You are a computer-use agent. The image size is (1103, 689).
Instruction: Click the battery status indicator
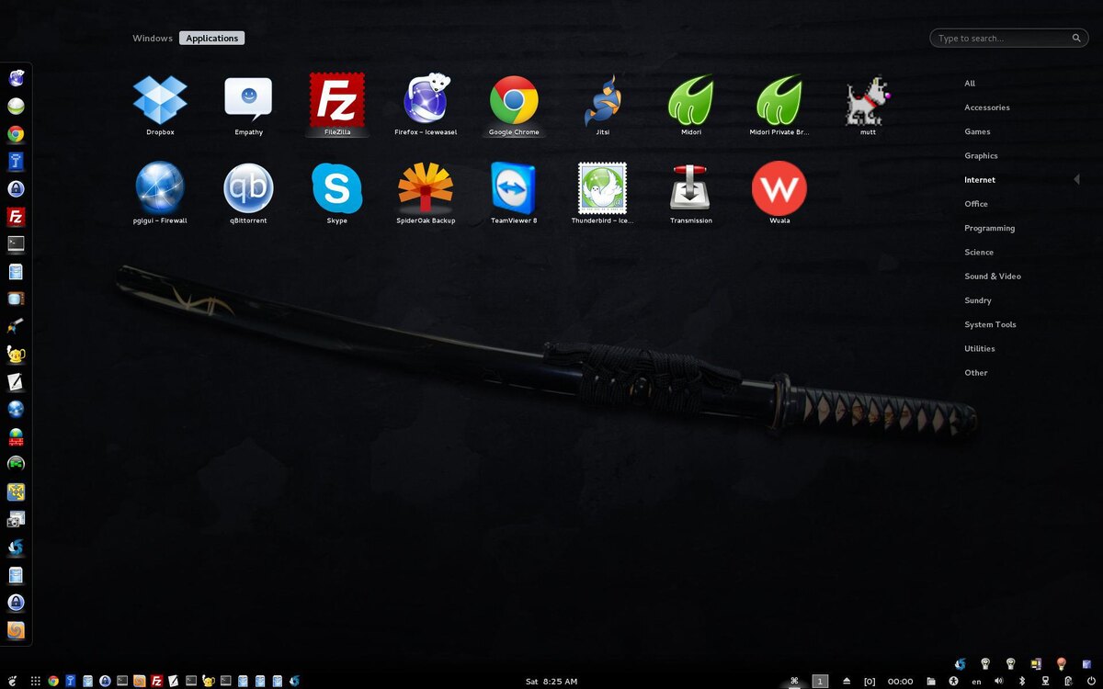(1068, 681)
